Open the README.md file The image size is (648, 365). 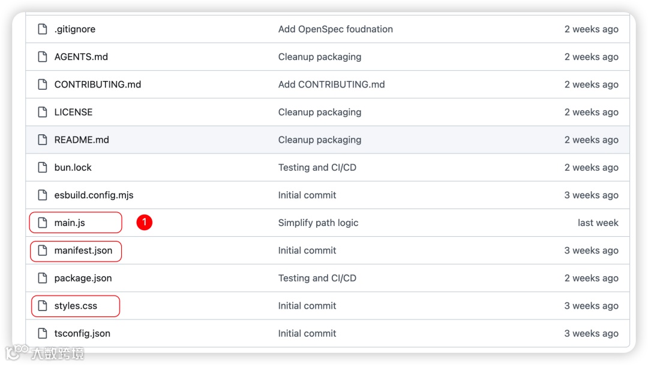82,140
